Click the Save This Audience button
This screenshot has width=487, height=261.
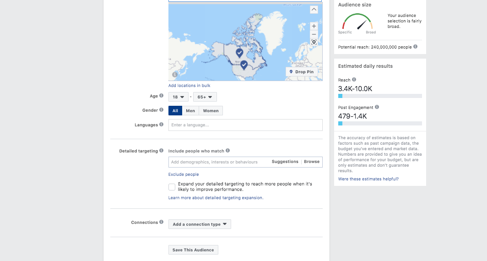[x=193, y=250]
